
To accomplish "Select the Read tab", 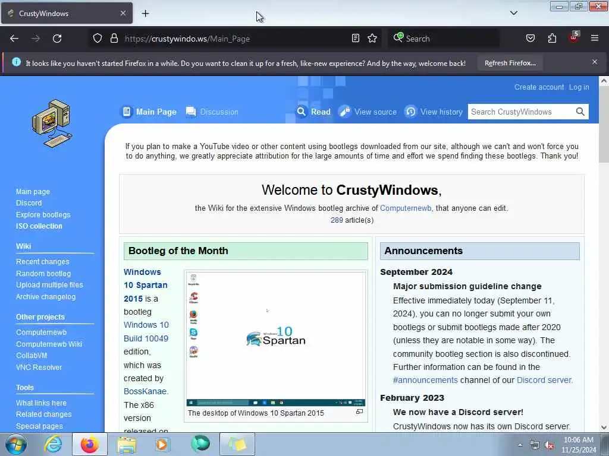I will pos(313,112).
